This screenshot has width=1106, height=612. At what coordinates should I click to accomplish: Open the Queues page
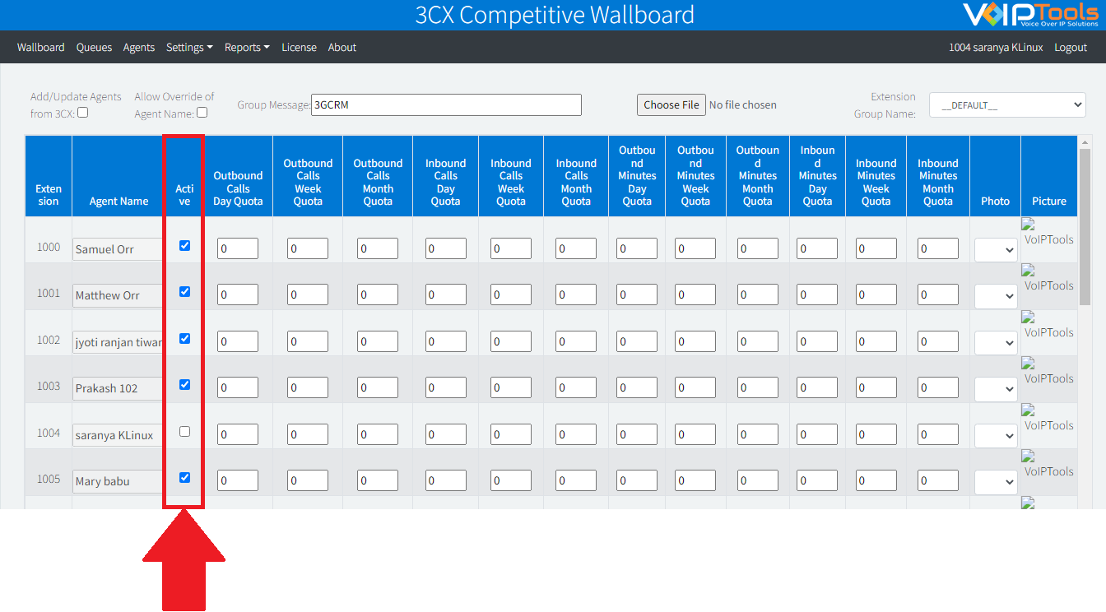(94, 48)
